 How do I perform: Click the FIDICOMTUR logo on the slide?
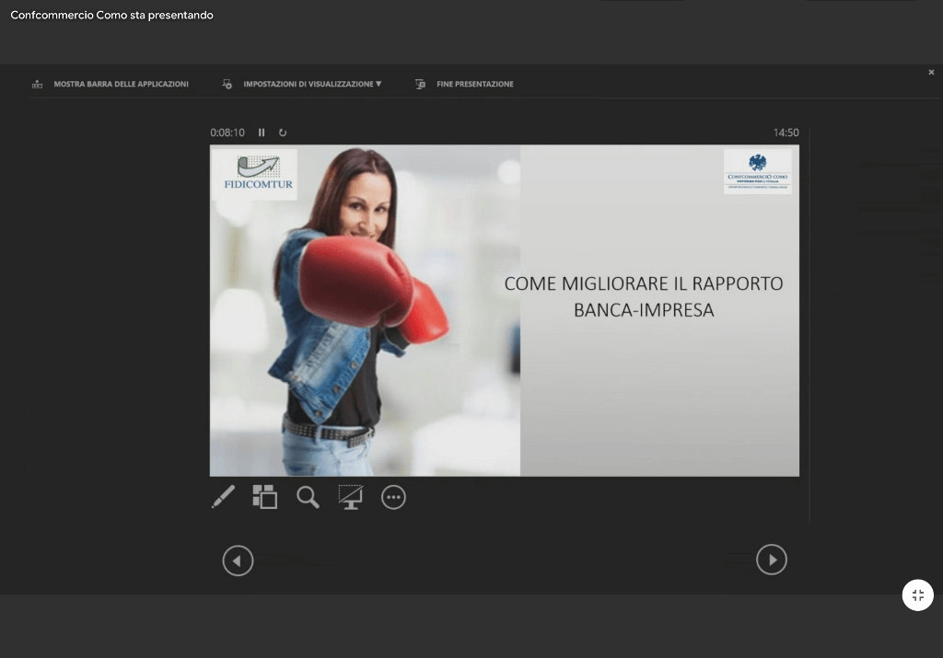pos(258,172)
